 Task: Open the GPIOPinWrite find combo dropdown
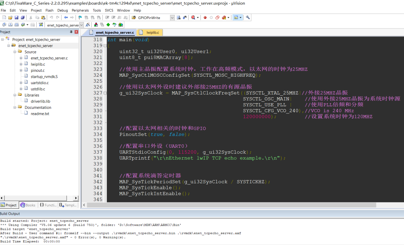click(x=172, y=18)
